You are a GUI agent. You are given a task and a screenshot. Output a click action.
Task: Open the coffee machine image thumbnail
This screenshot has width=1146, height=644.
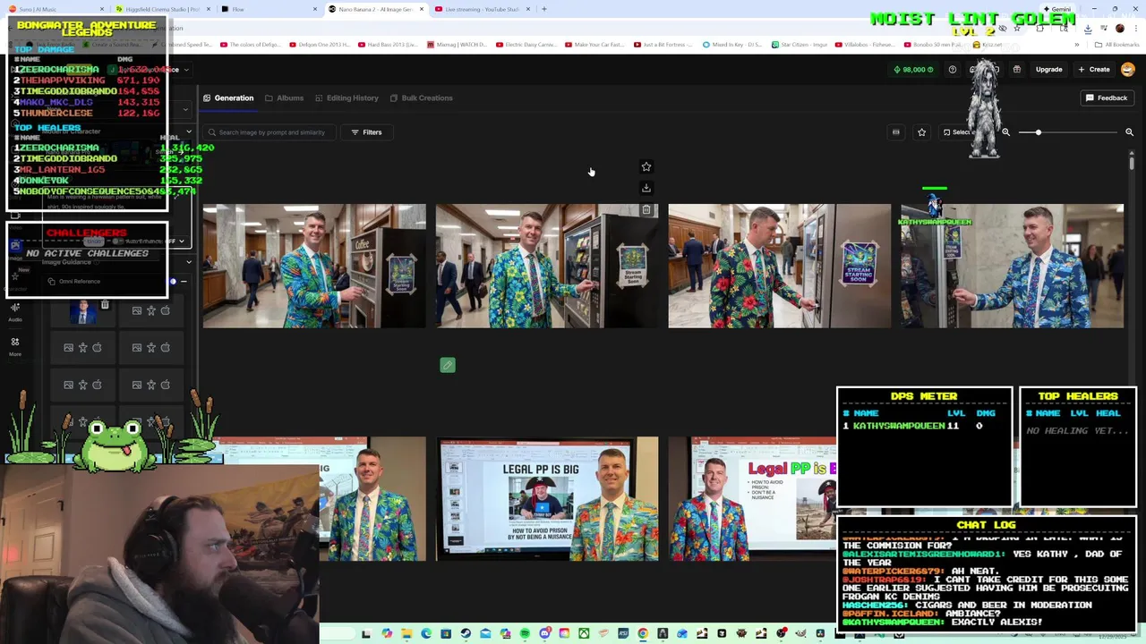314,266
